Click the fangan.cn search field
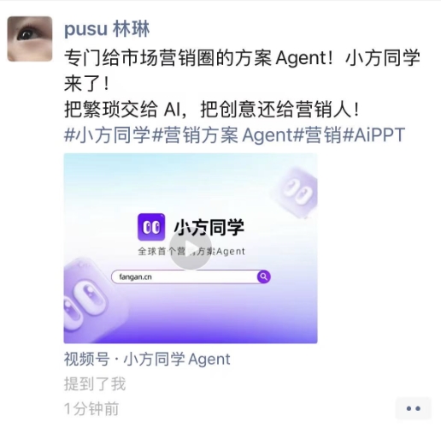This screenshot has width=441, height=440. (x=191, y=276)
